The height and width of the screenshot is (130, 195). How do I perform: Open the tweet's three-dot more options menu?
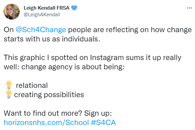click(189, 8)
